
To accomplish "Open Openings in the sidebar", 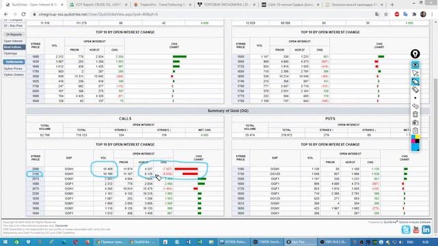I will point(11,53).
